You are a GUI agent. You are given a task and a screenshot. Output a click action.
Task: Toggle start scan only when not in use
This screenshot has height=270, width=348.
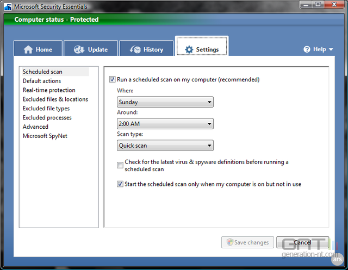[120, 184]
